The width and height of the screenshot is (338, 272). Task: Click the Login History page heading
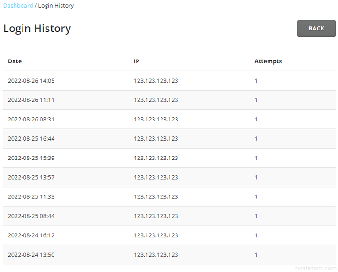[x=37, y=29]
